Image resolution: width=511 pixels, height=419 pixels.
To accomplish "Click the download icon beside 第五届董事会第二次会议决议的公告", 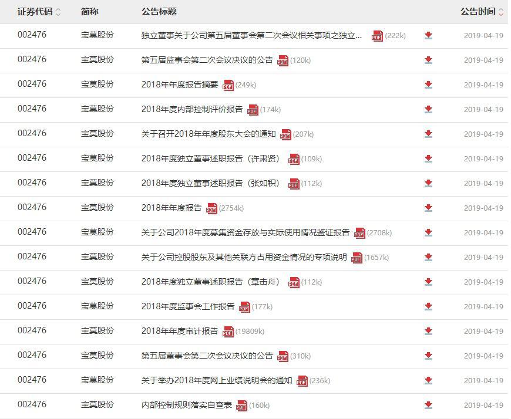I will [x=428, y=356].
